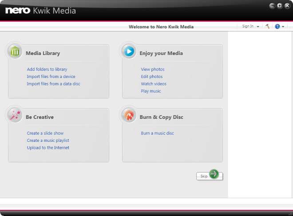Screen dimensions: 293x216
Task: Open Add folders to library
Action: coord(47,69)
